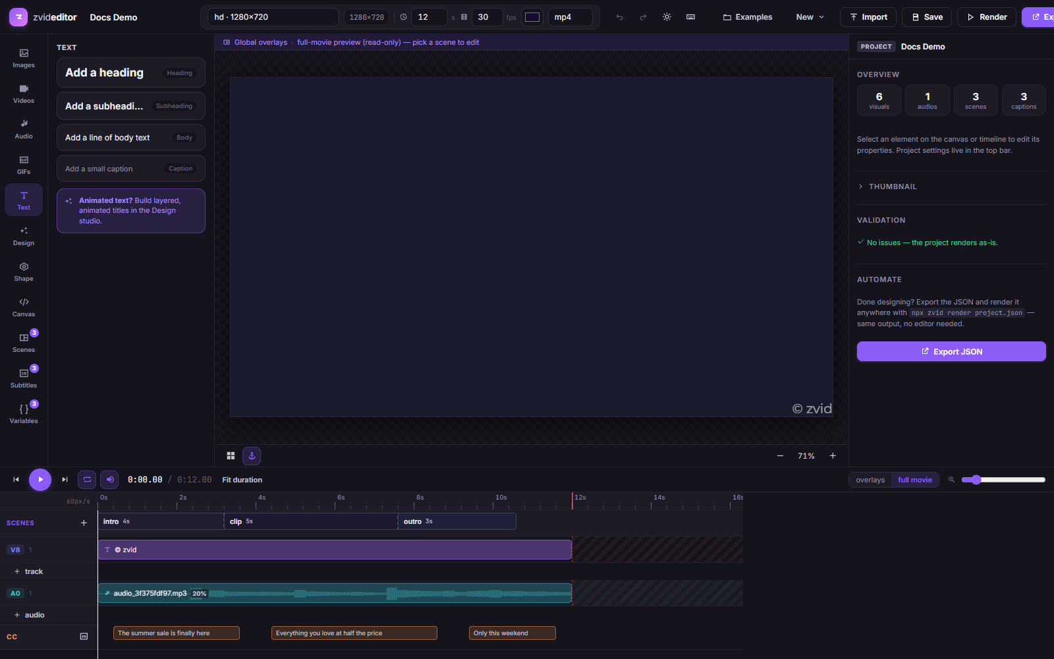Open the Design studio panel
This screenshot has width=1054, height=659.
[x=24, y=236]
